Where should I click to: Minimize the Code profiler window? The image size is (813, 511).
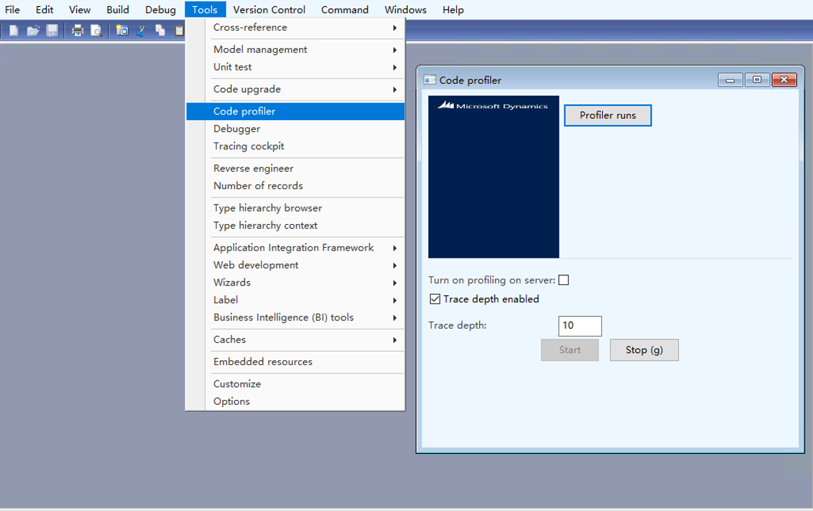tap(730, 80)
